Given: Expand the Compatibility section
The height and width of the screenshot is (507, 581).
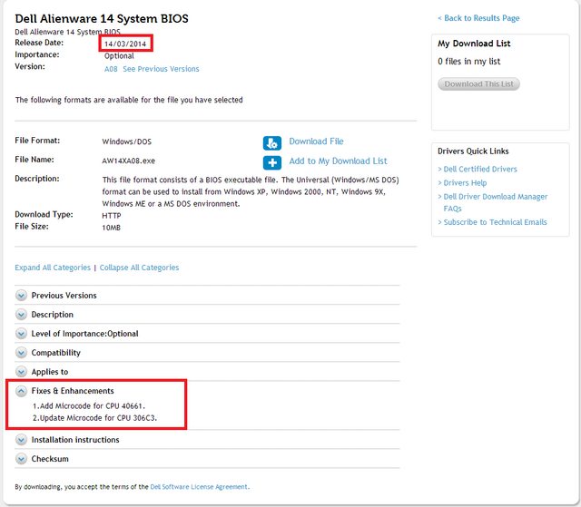Looking at the screenshot, I should click(21, 353).
